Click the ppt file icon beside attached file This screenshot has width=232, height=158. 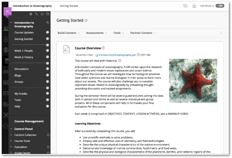[x=97, y=55]
